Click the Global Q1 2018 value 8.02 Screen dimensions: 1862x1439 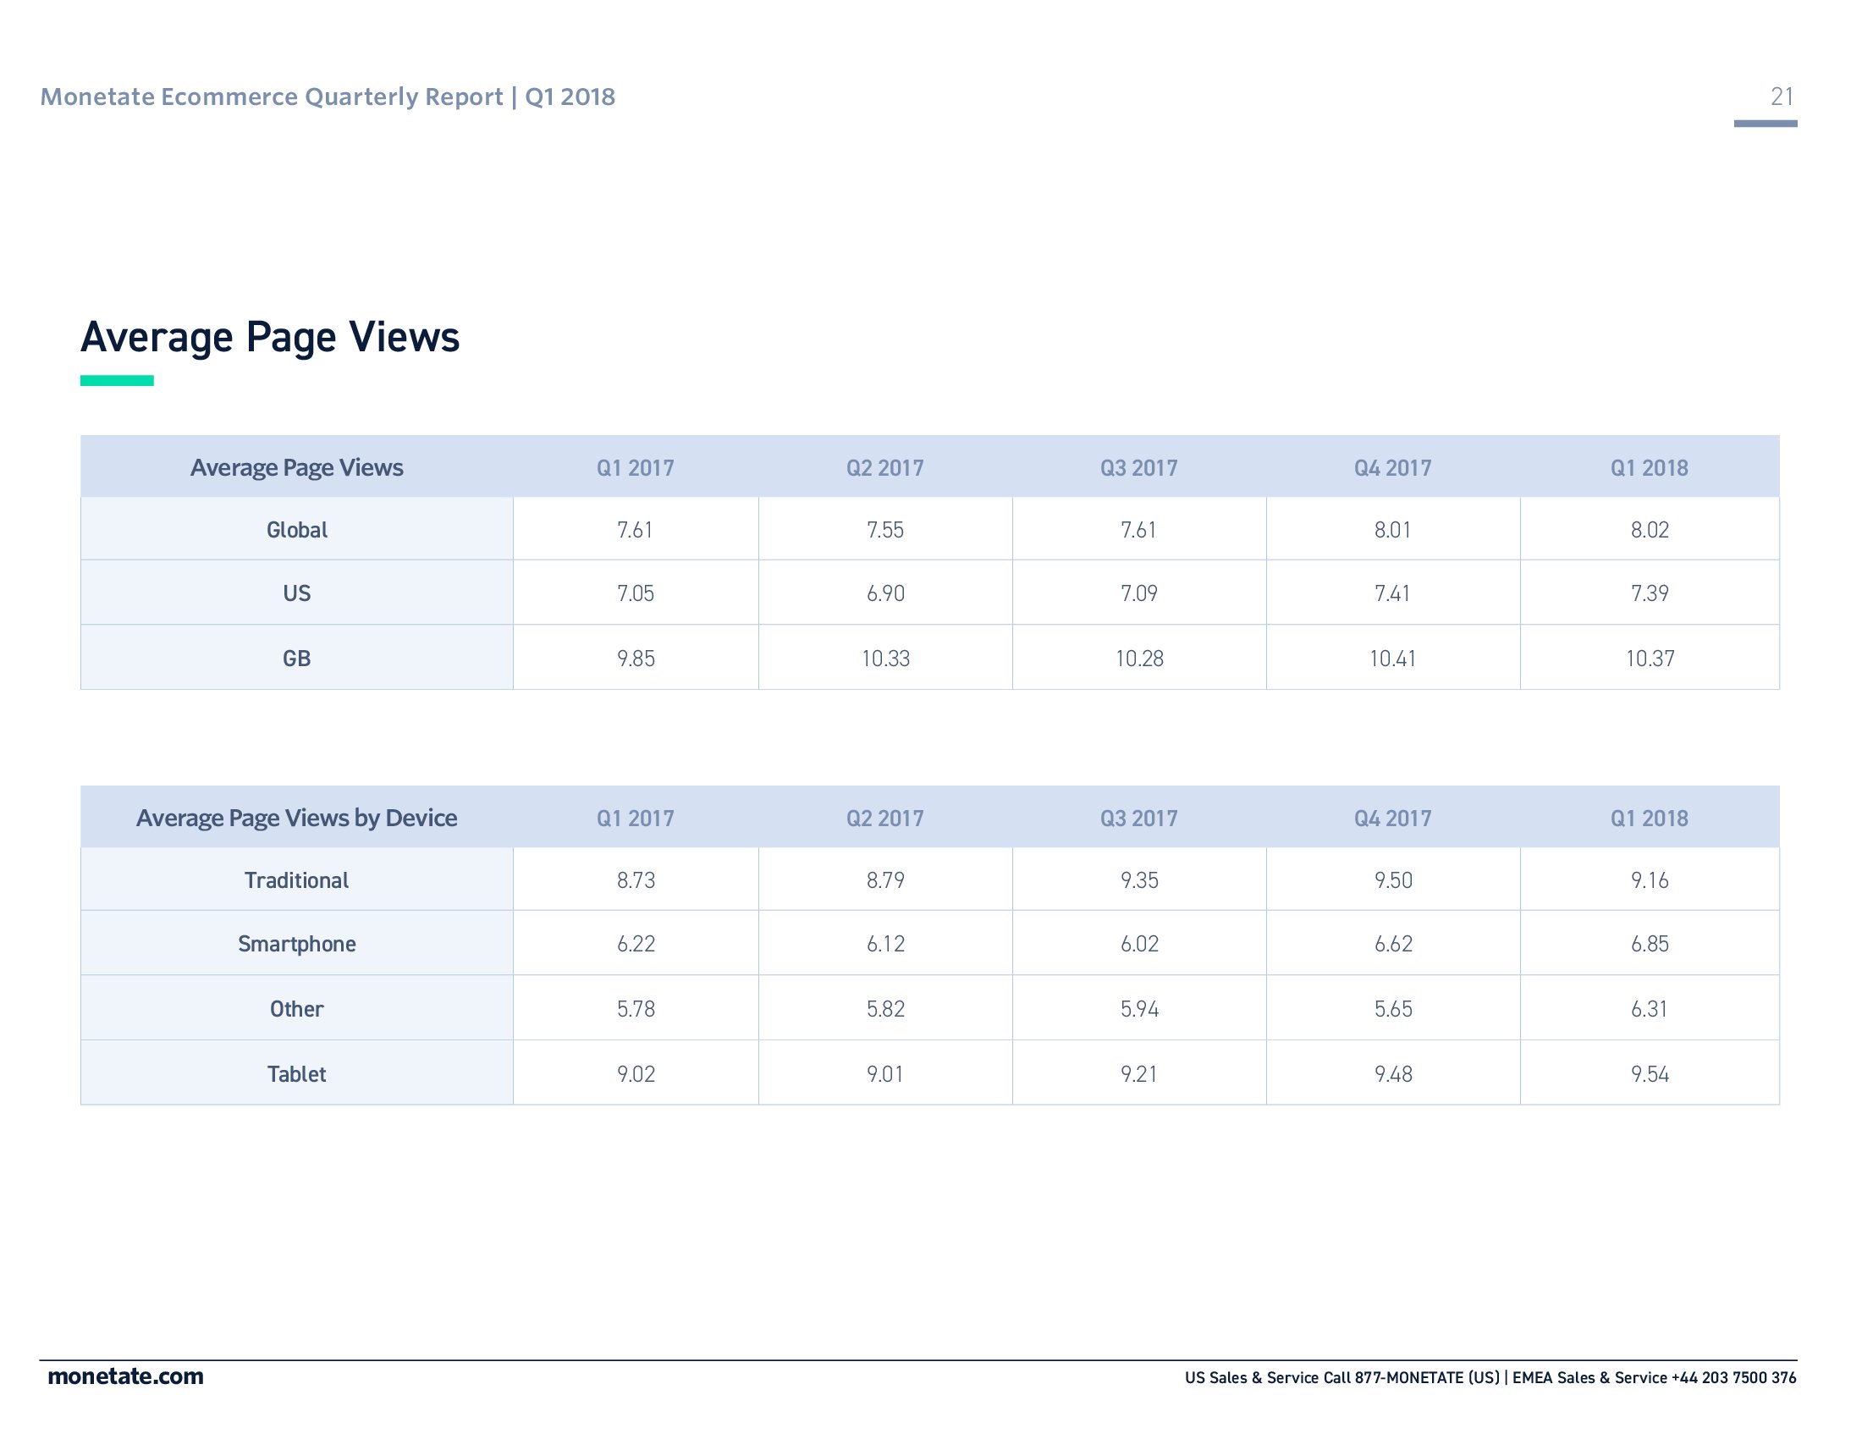pyautogui.click(x=1649, y=529)
